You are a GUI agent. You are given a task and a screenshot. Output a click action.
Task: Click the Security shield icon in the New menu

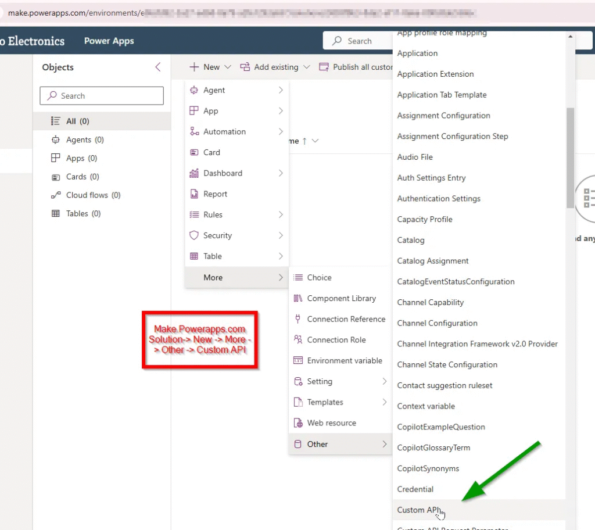tap(194, 235)
